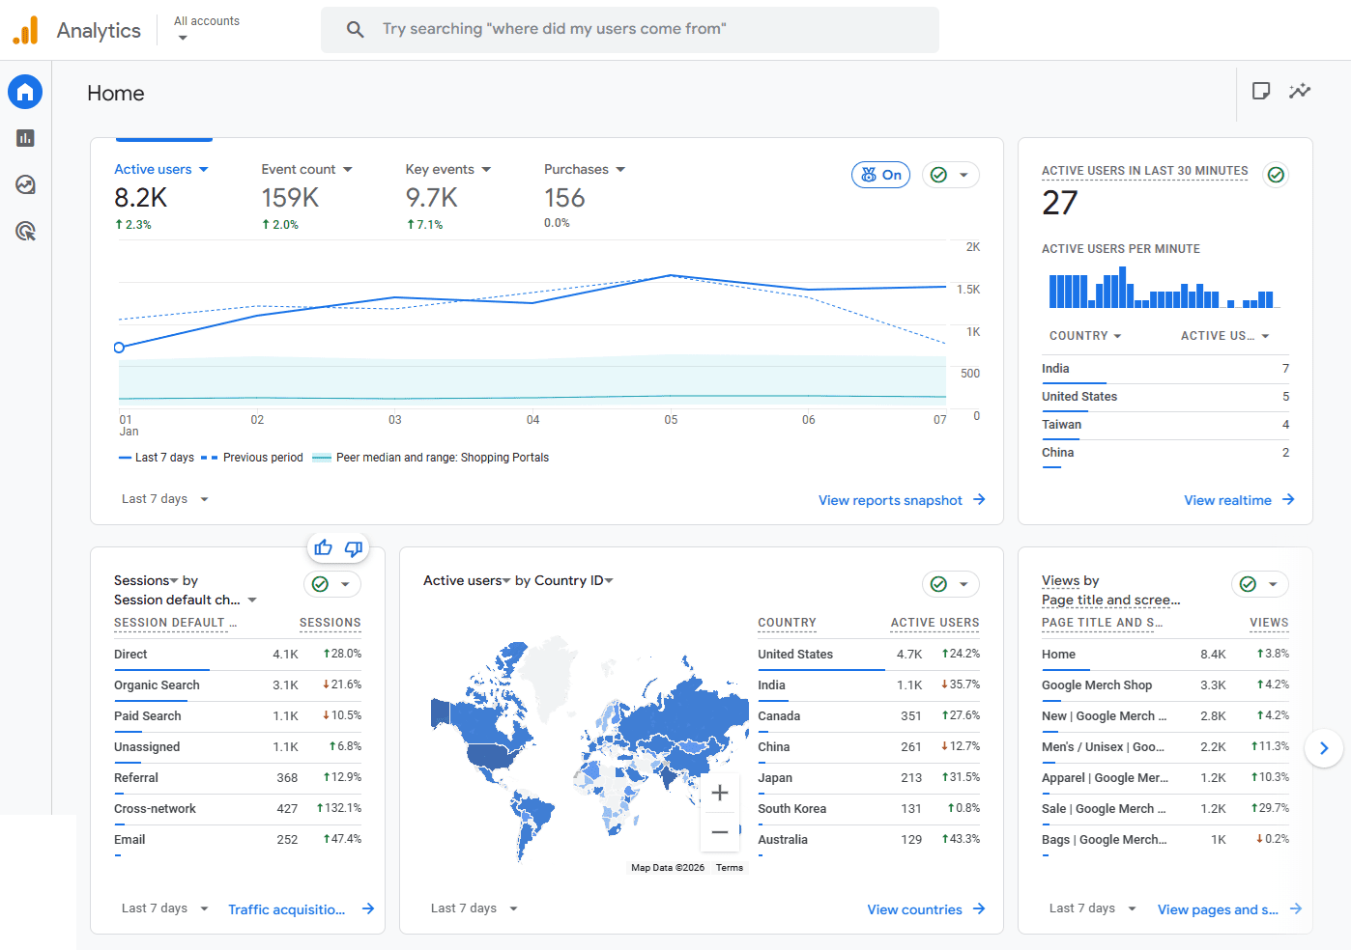Open the Country dimension dropdown in realtime card
This screenshot has width=1351, height=950.
(x=1085, y=336)
